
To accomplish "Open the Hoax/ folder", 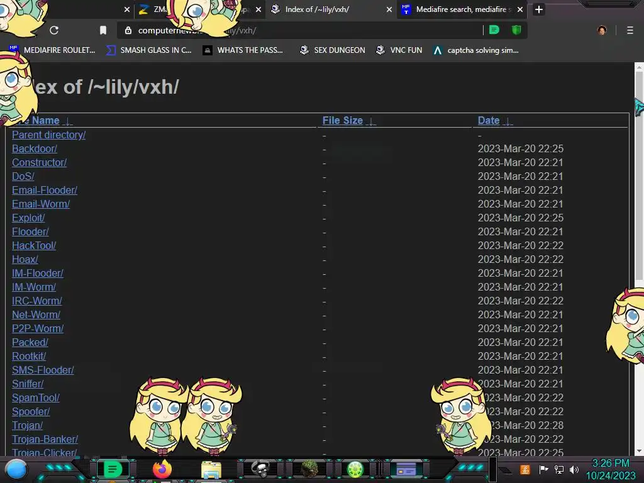I will point(25,259).
